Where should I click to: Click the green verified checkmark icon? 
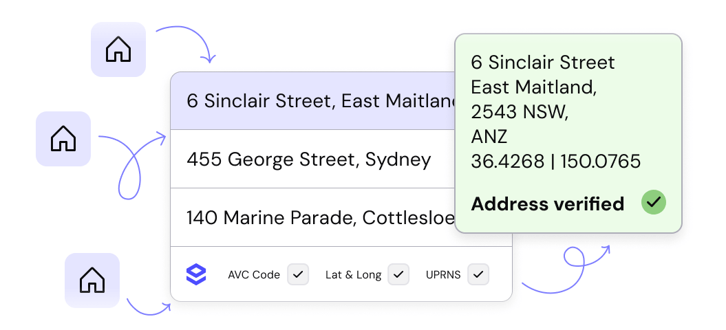coord(653,203)
